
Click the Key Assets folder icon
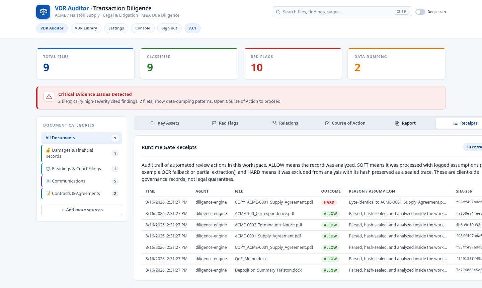pyautogui.click(x=153, y=123)
